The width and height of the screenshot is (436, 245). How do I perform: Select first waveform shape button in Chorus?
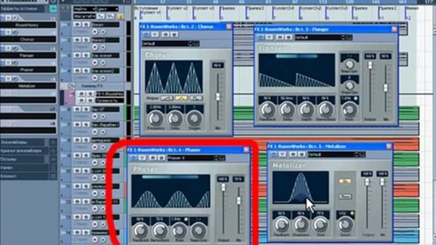[x=166, y=98]
